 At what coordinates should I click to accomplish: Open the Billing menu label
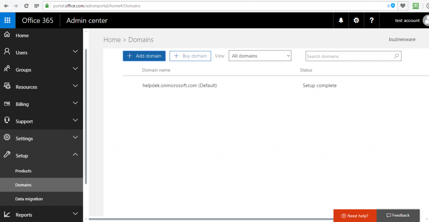[22, 104]
